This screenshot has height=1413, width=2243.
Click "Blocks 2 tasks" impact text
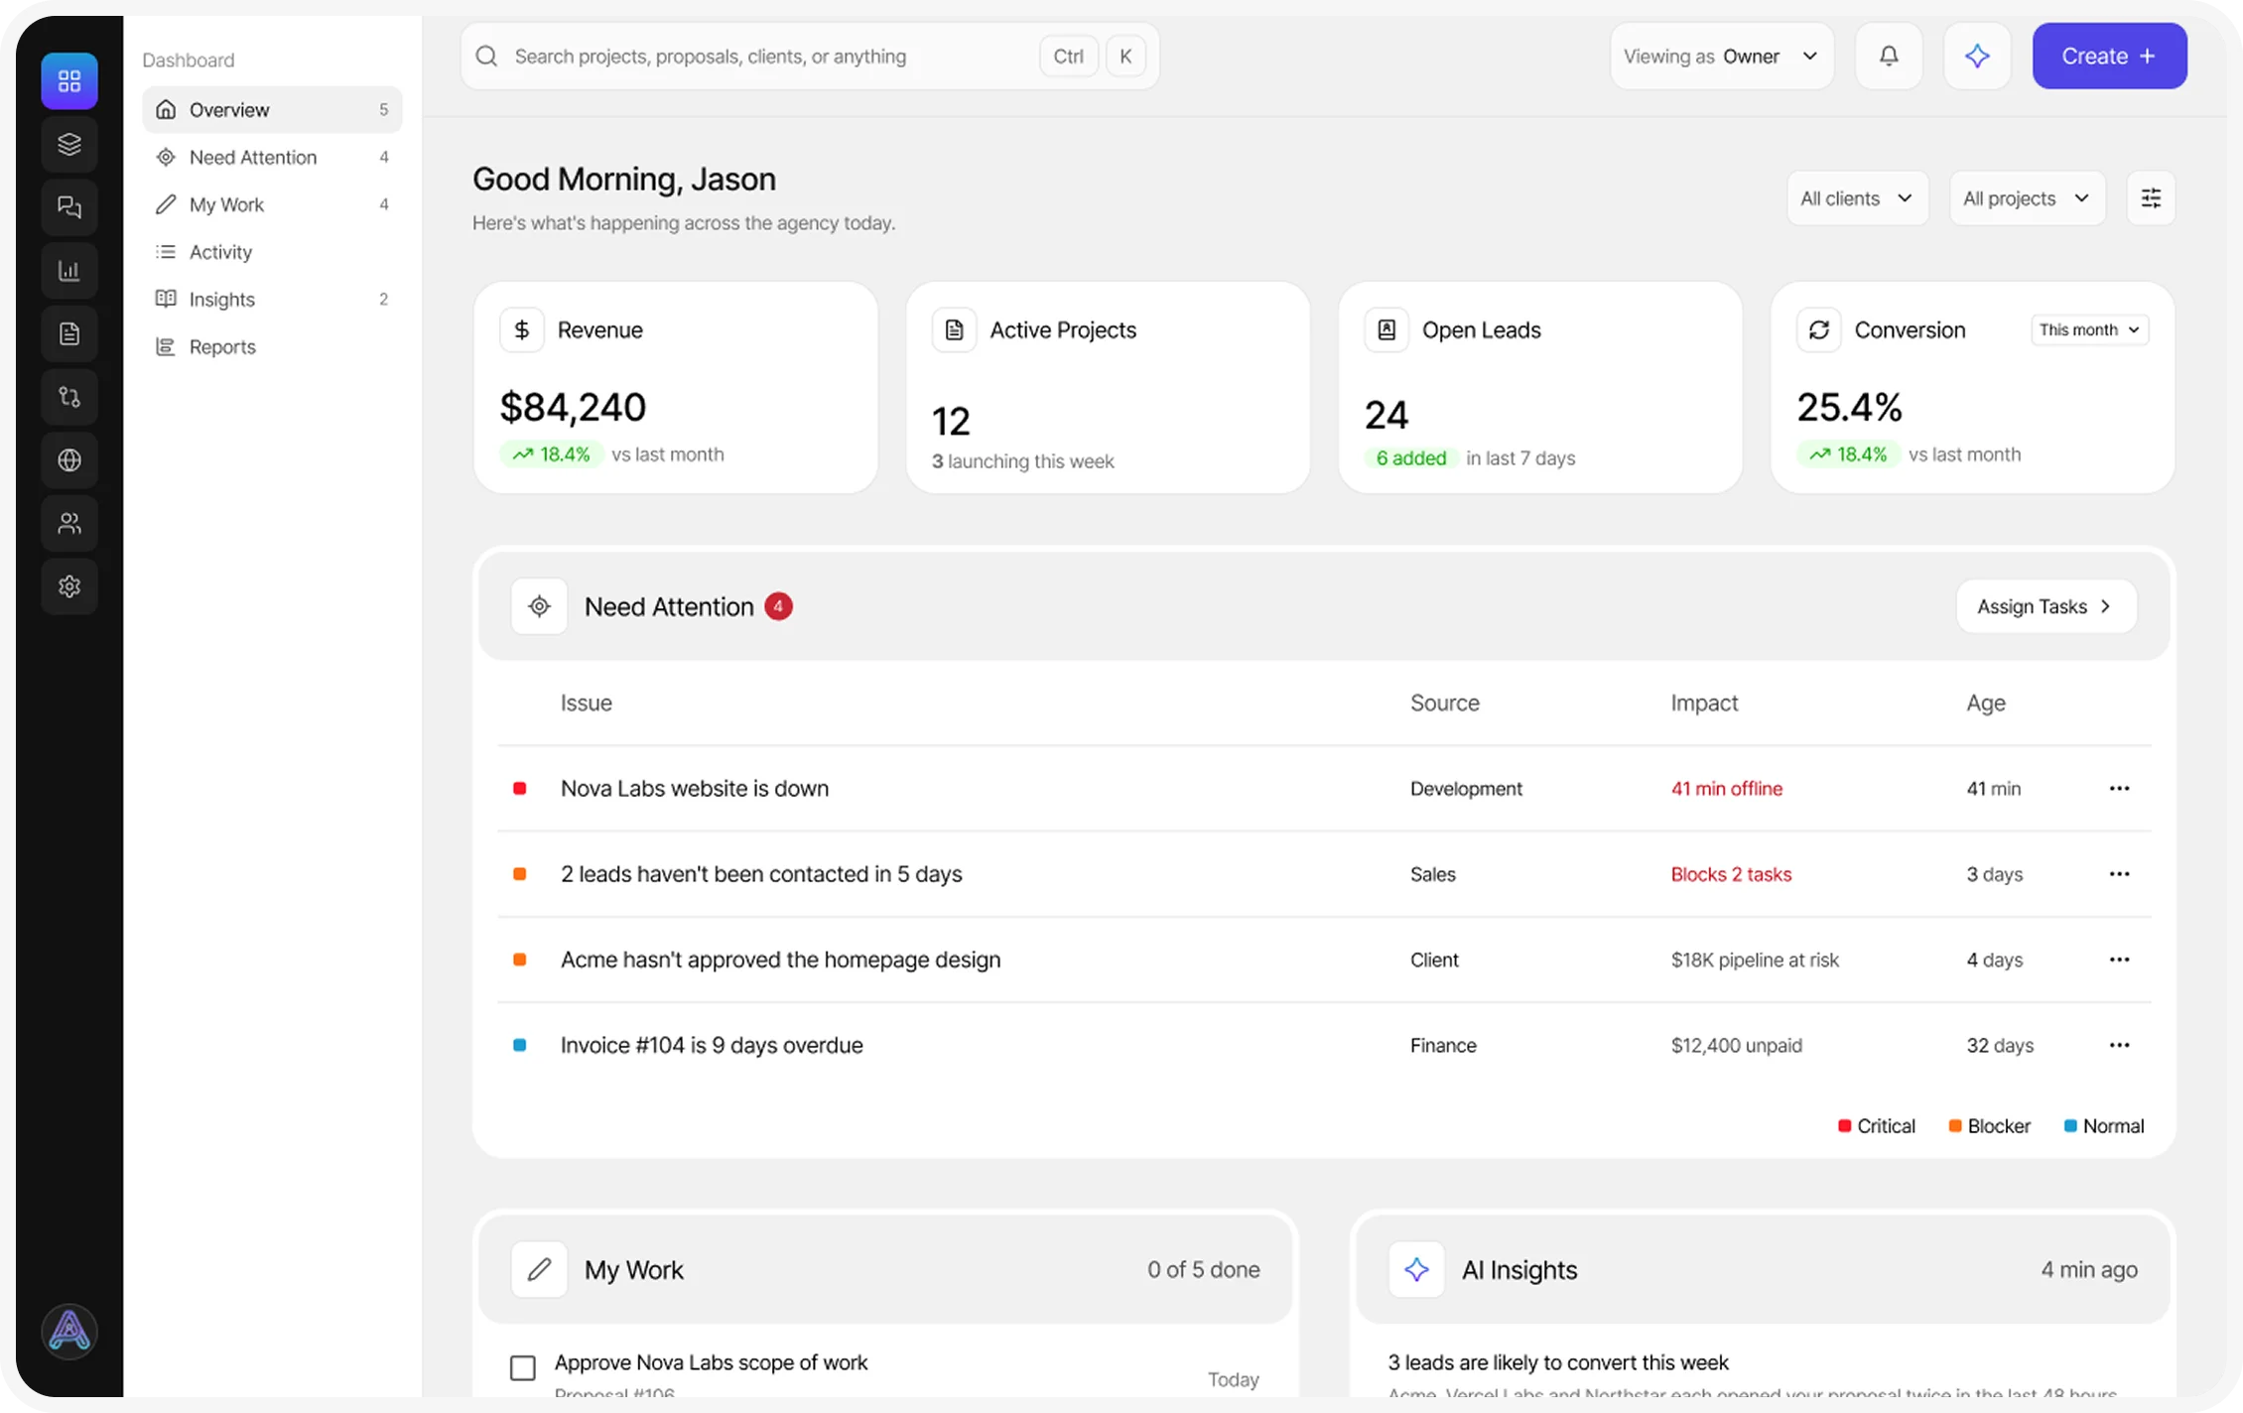1731,874
